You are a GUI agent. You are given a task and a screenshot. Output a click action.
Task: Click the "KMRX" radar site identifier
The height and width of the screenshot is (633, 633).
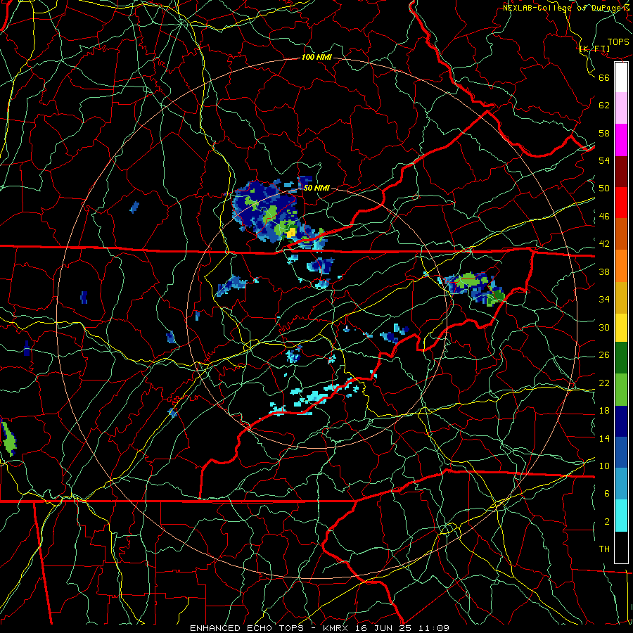tap(335, 628)
